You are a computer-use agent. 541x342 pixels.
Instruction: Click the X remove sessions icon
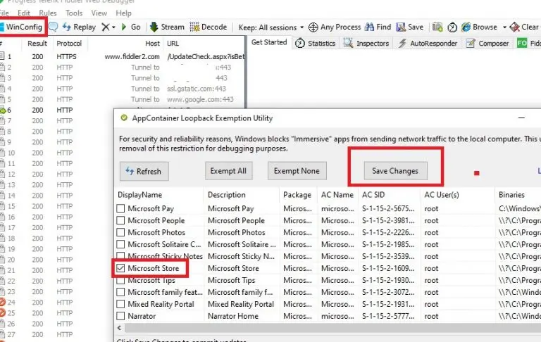[x=106, y=27]
